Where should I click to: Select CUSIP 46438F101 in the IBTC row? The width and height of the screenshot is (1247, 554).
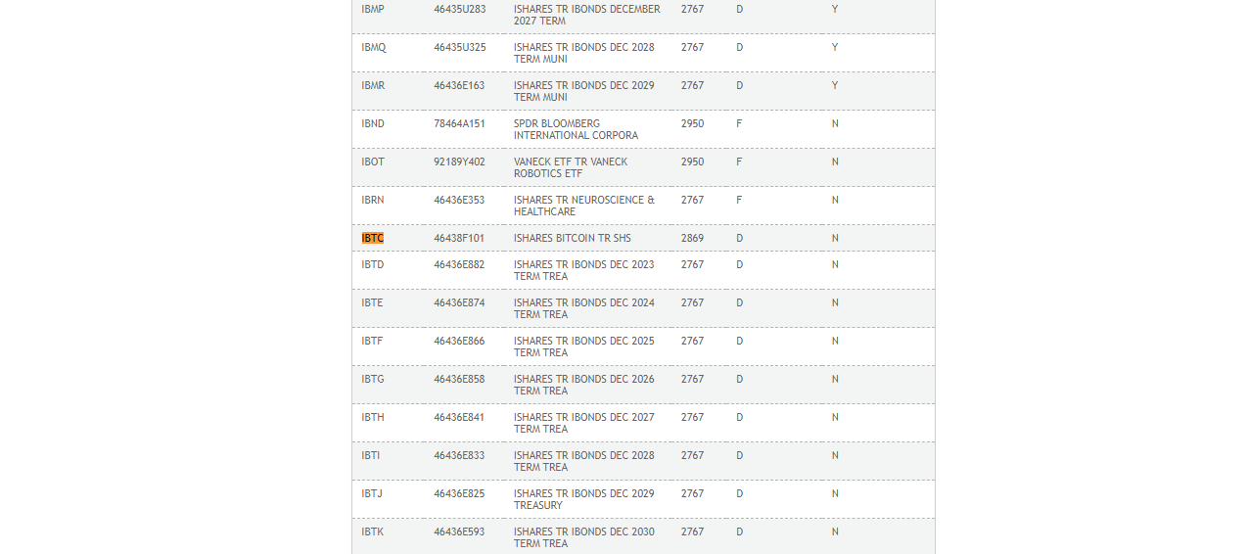pyautogui.click(x=459, y=238)
